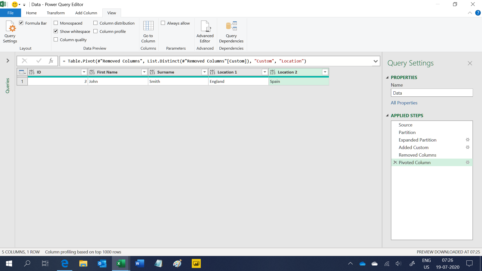Enable Always allow parameters checkbox
The height and width of the screenshot is (271, 482).
tap(163, 23)
